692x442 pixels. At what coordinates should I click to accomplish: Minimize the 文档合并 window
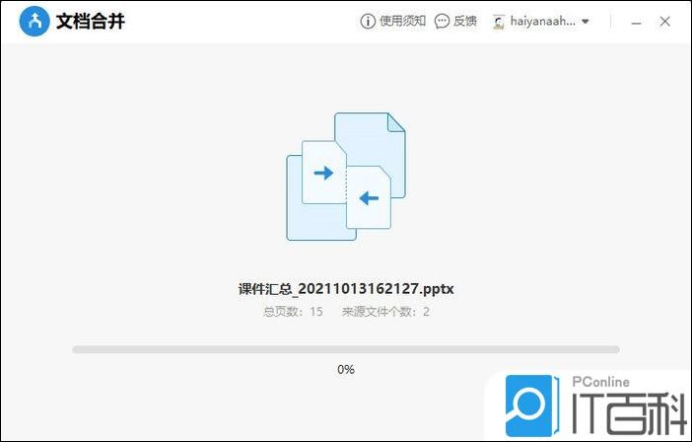tap(636, 22)
